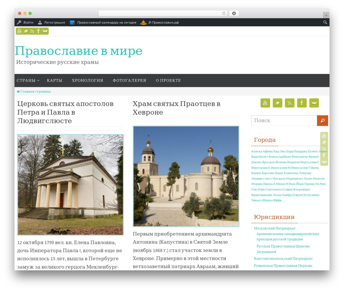
Task: Select city tag Женева
Action: (x=281, y=162)
